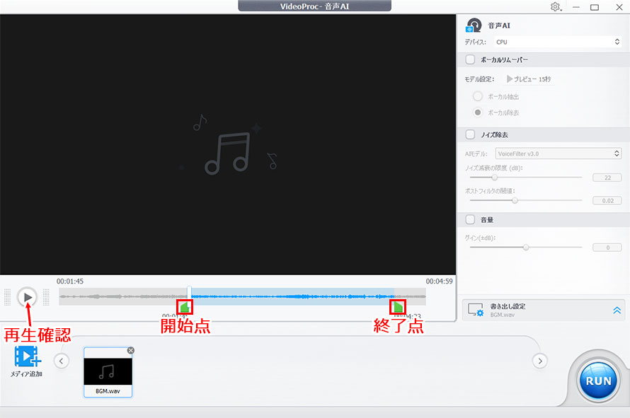
Task: Click the 00:01:45 current time text
Action: [x=70, y=281]
